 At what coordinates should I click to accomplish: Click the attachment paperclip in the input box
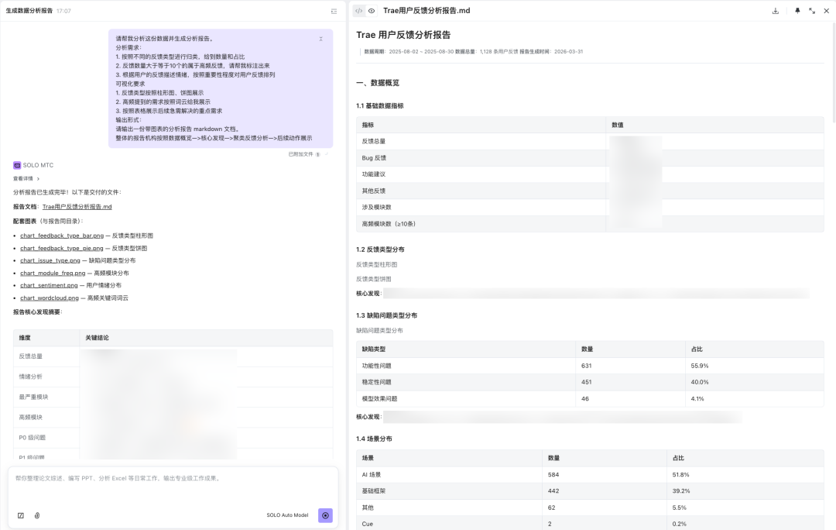pos(37,515)
